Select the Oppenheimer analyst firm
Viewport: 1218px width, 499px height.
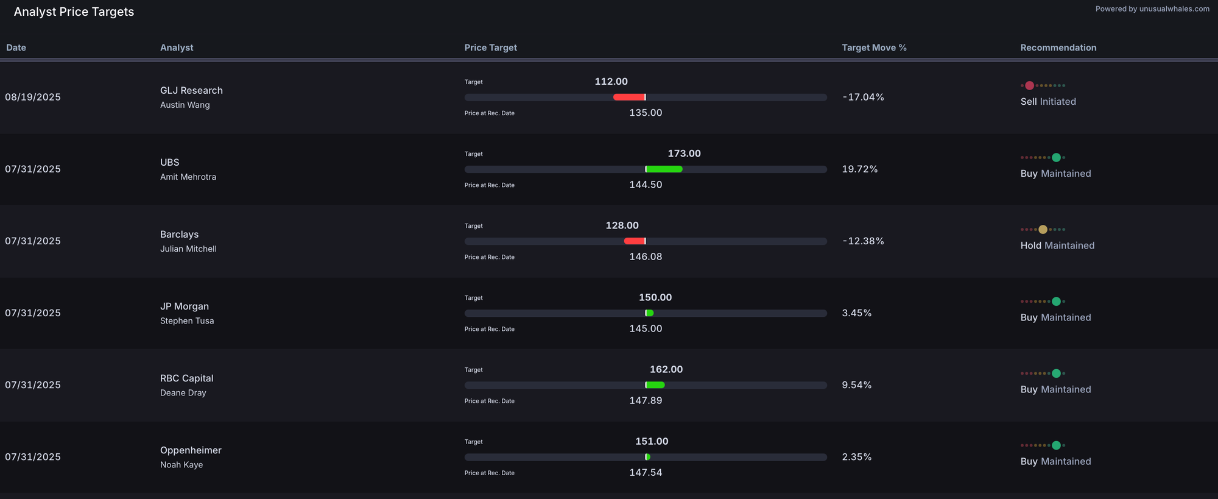(x=191, y=450)
